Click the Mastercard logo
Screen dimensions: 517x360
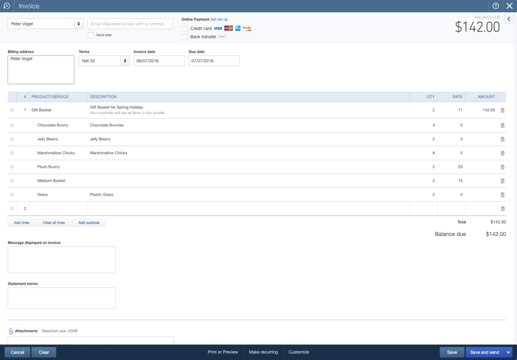tap(228, 28)
